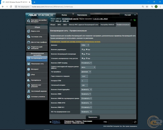Open the time zone reminder link

[75, 42]
